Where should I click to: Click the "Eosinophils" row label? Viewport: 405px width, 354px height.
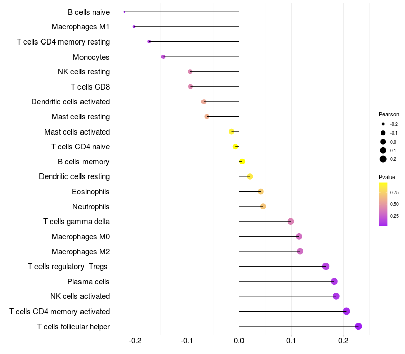(x=91, y=192)
